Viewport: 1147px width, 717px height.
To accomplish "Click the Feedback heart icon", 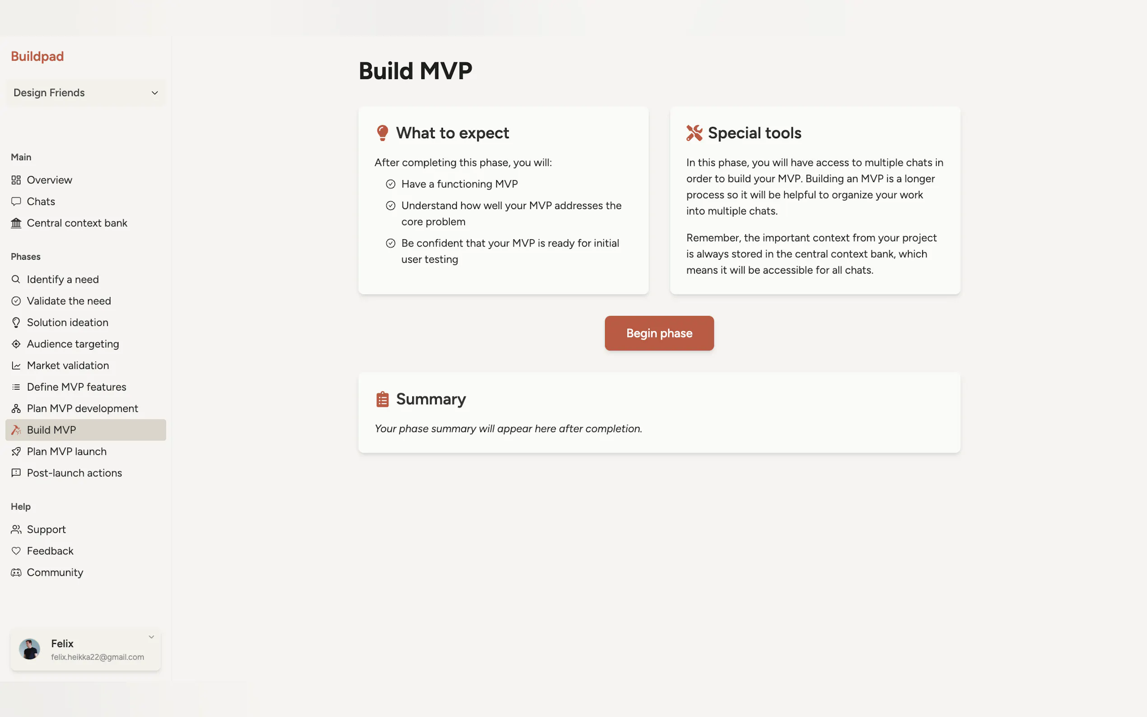I will pyautogui.click(x=16, y=551).
